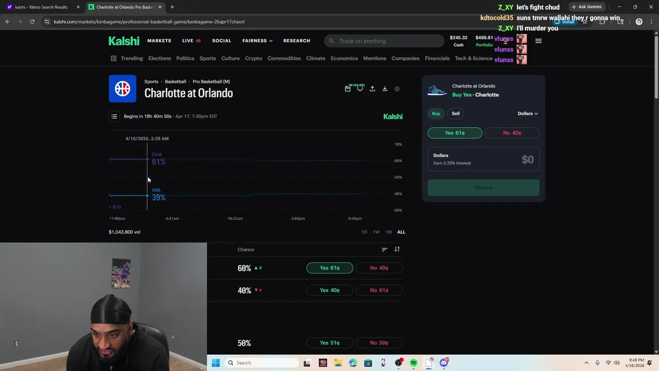Expand the Dollars dropdown
This screenshot has width=659, height=371.
point(528,113)
